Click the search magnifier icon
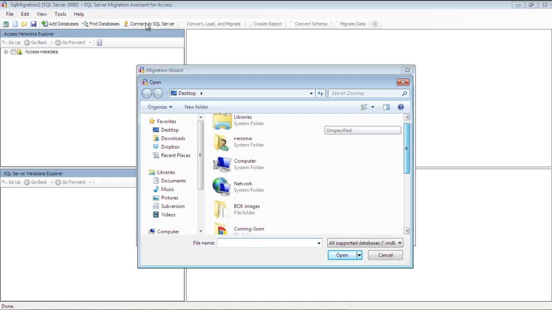The height and width of the screenshot is (310, 552). (405, 93)
